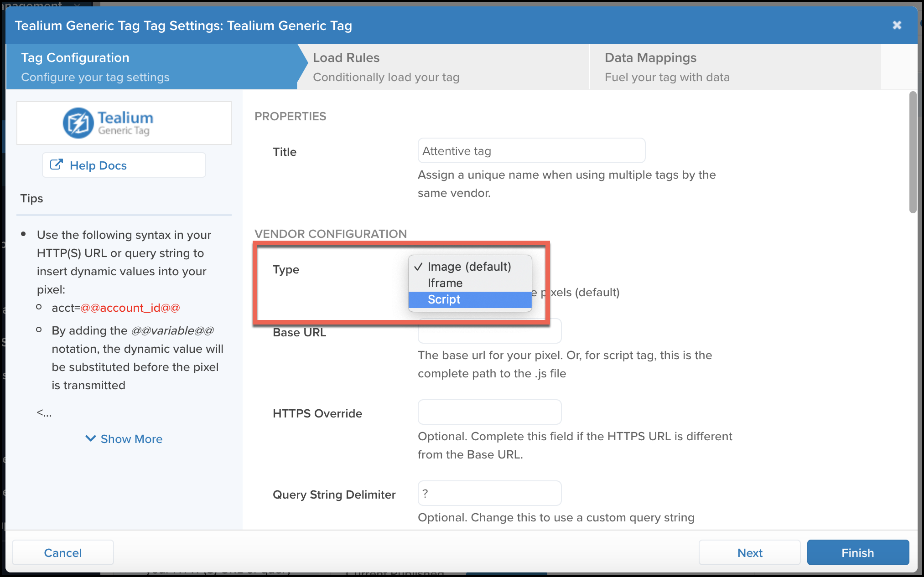This screenshot has width=924, height=577.
Task: Click the Show More chevron
Action: coord(91,438)
